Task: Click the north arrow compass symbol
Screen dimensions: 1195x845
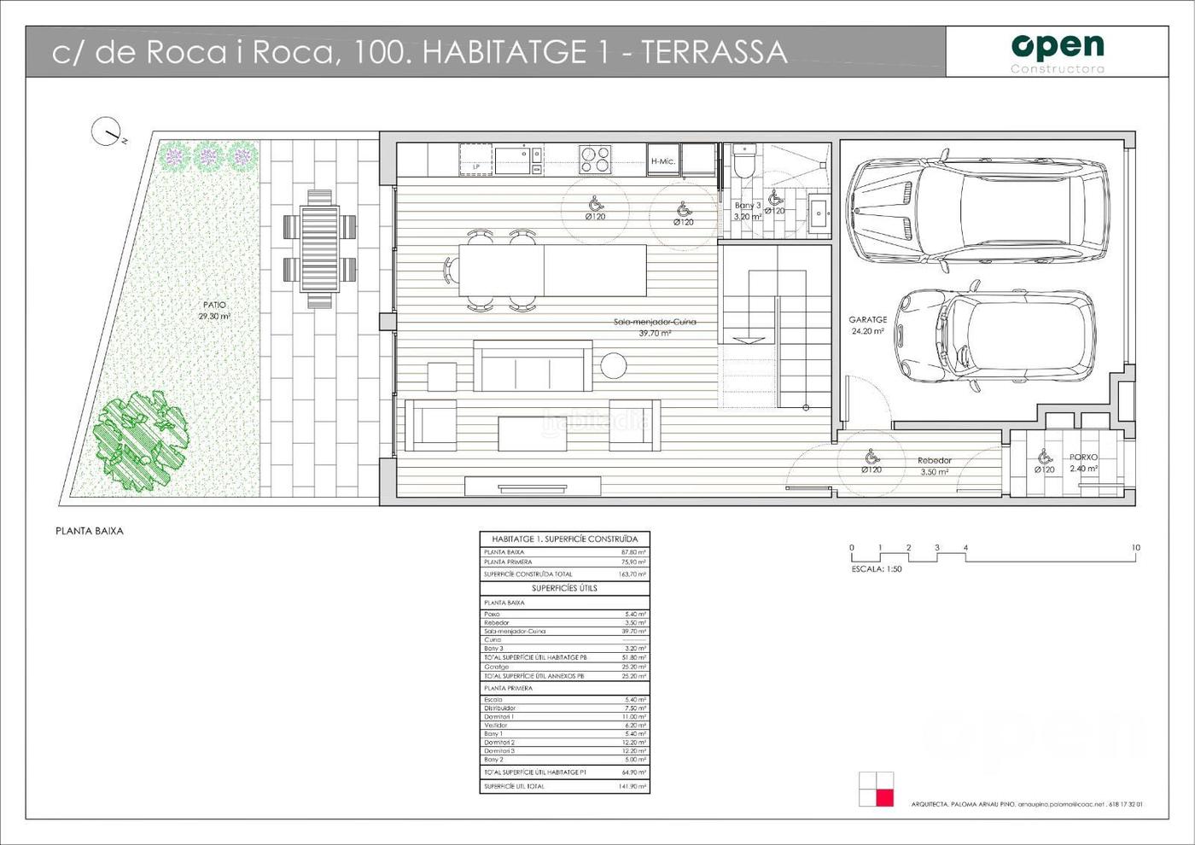Action: 105,131
